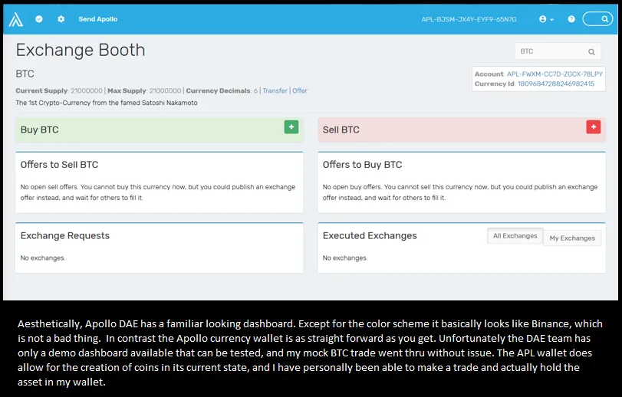Click red plus button in Sell BTC
Image resolution: width=622 pixels, height=397 pixels.
pyautogui.click(x=594, y=127)
